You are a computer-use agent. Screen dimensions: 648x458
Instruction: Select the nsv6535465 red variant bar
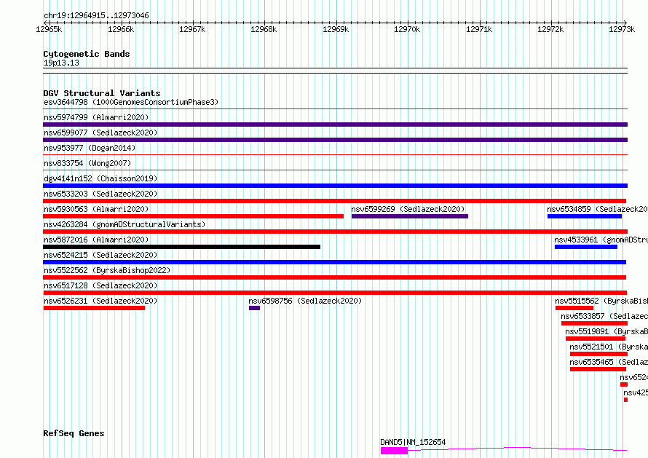[598, 369]
